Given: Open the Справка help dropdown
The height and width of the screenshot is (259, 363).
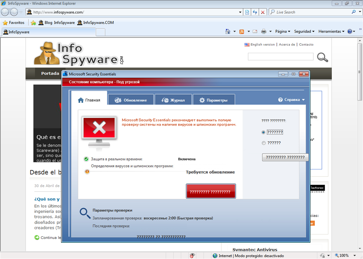Looking at the screenshot, I should coord(291,100).
